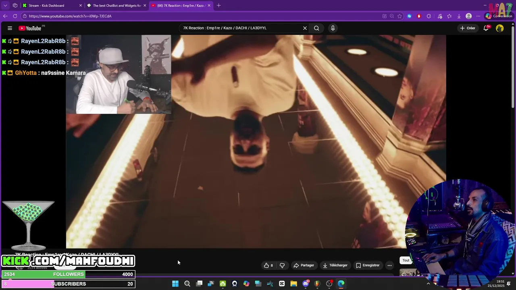Open the CapCut taskbar icon
This screenshot has width=516, height=290.
point(282,284)
